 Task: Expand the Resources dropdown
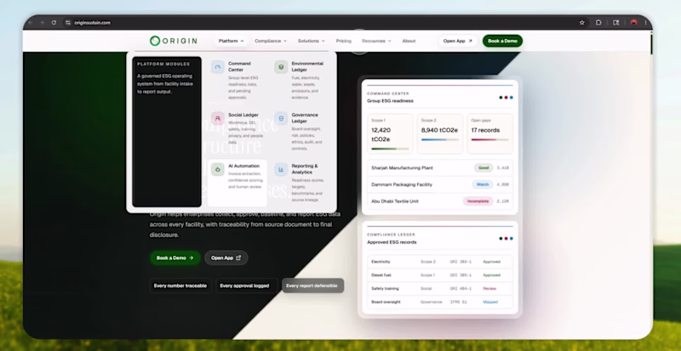click(x=376, y=41)
